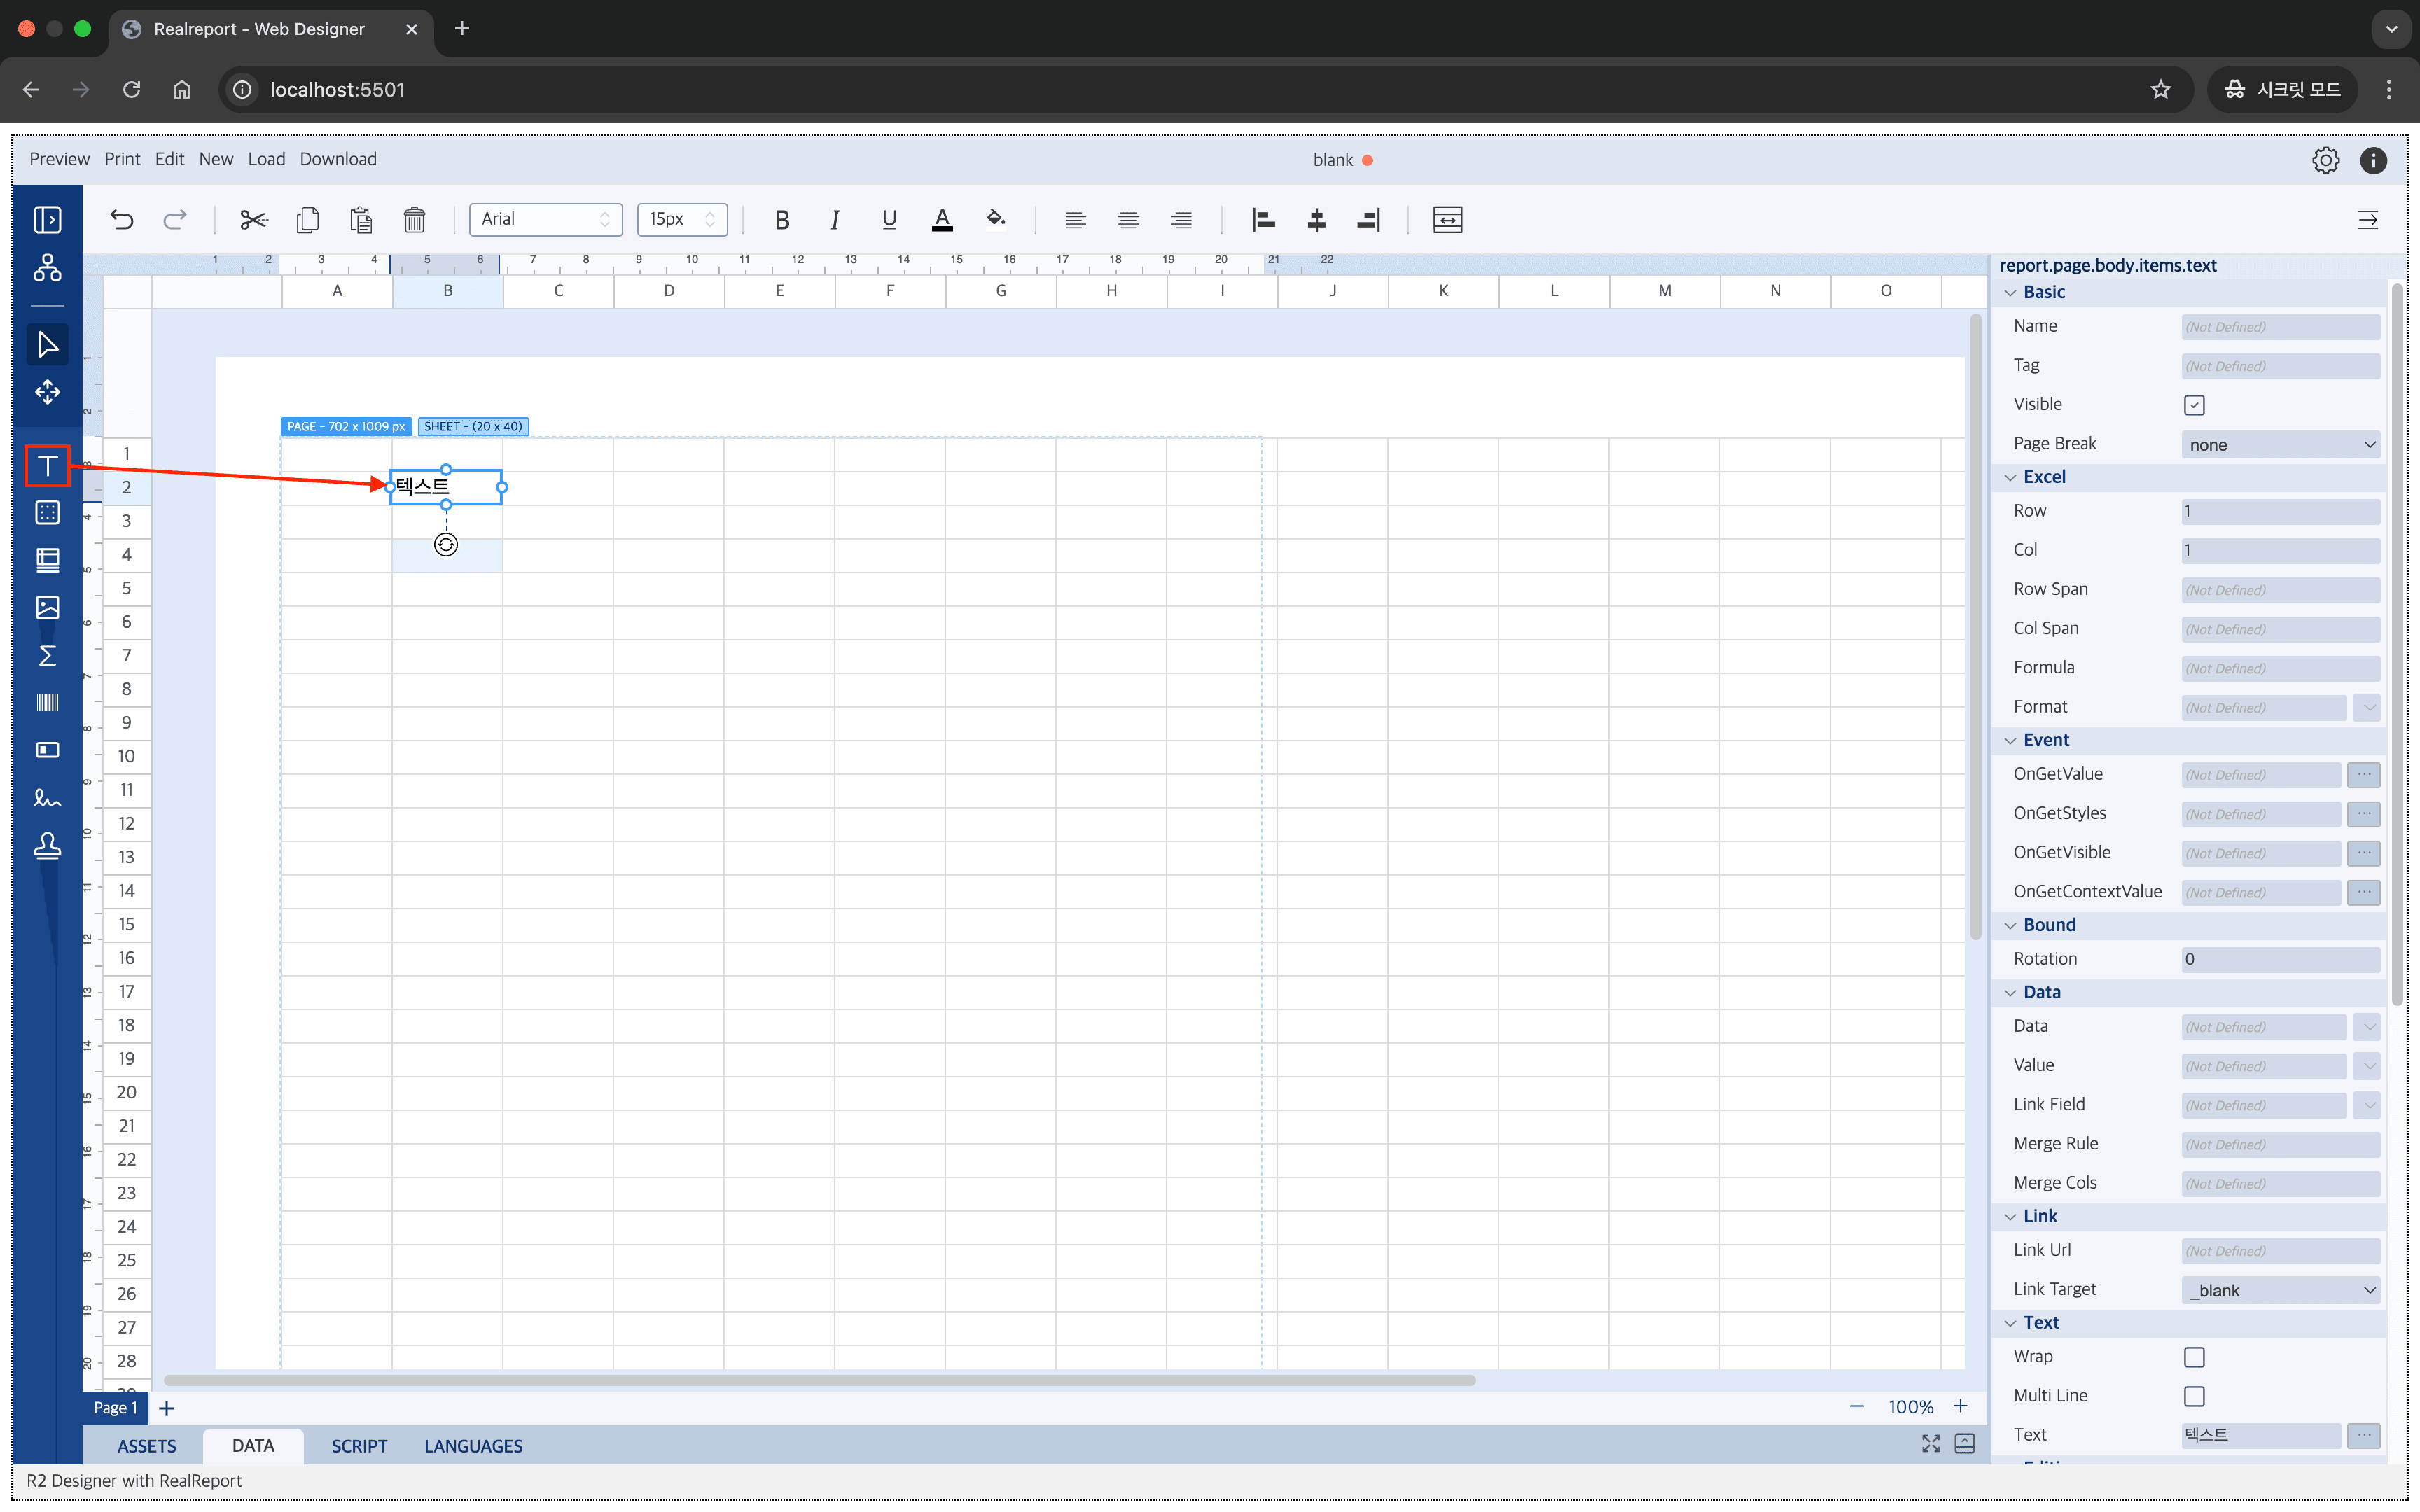Switch to the SCRIPT tab

point(359,1446)
